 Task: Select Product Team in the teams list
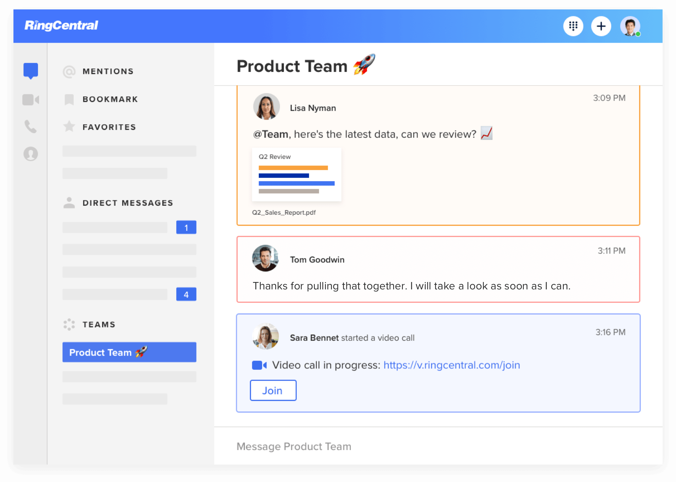(129, 352)
